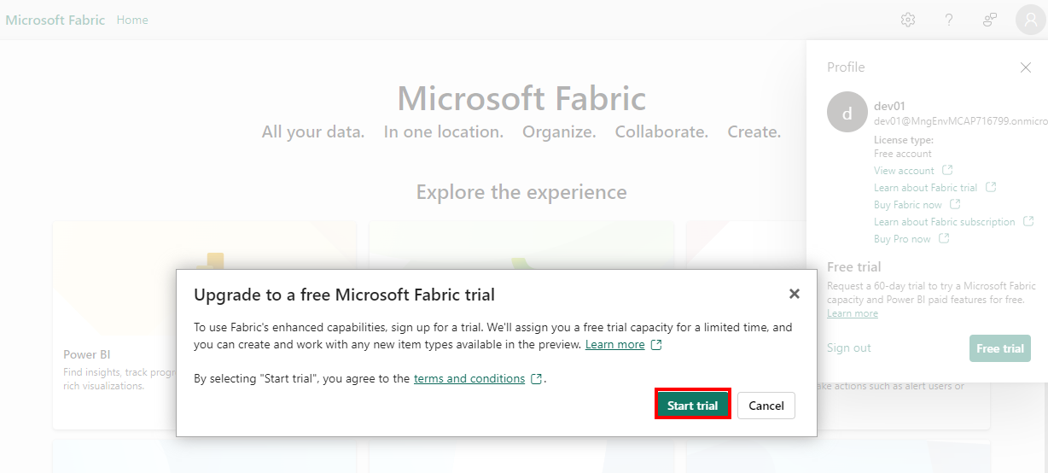The width and height of the screenshot is (1048, 473).
Task: Cancel the Fabric trial upgrade dialog
Action: click(x=766, y=406)
